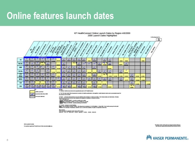
Task: Click the "My health history" column header
Action: (x=121, y=50)
